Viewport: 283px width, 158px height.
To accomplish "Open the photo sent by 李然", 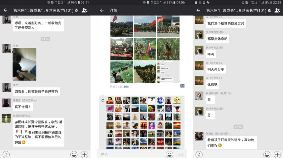I will click(24, 64).
